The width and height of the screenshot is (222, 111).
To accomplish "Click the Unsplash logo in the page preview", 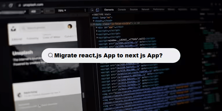I will 13,29.
